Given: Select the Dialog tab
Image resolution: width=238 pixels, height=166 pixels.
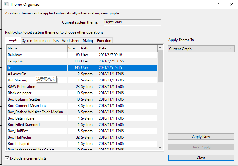Looking at the screenshot, I should pos(88,41).
